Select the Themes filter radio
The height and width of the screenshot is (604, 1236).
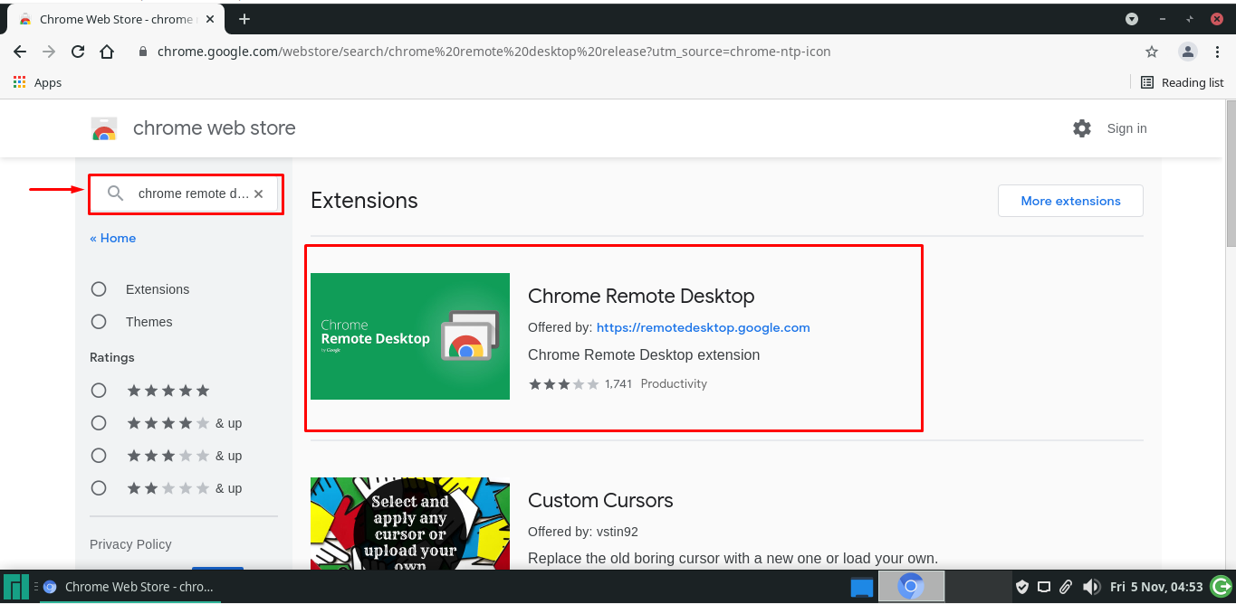pyautogui.click(x=99, y=322)
